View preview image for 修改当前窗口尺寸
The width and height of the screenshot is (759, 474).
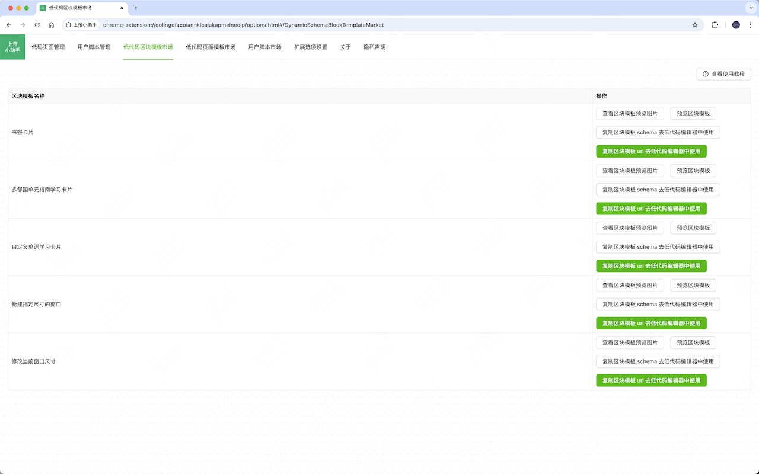[630, 342]
